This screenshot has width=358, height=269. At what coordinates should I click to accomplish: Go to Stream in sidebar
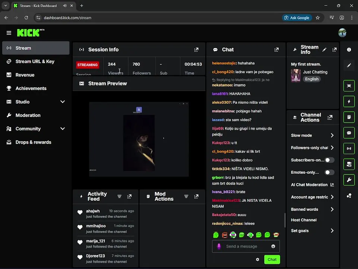coord(36,48)
